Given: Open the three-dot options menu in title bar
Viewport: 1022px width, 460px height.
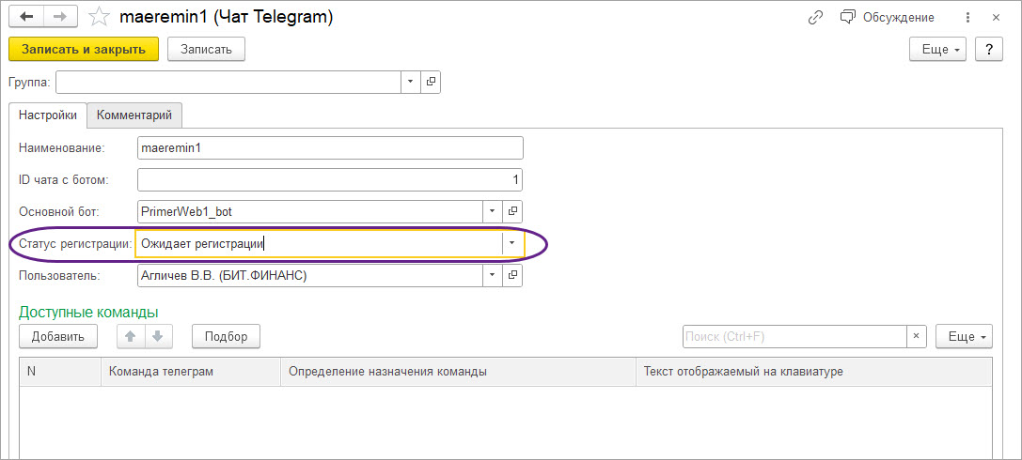Looking at the screenshot, I should coord(968,17).
